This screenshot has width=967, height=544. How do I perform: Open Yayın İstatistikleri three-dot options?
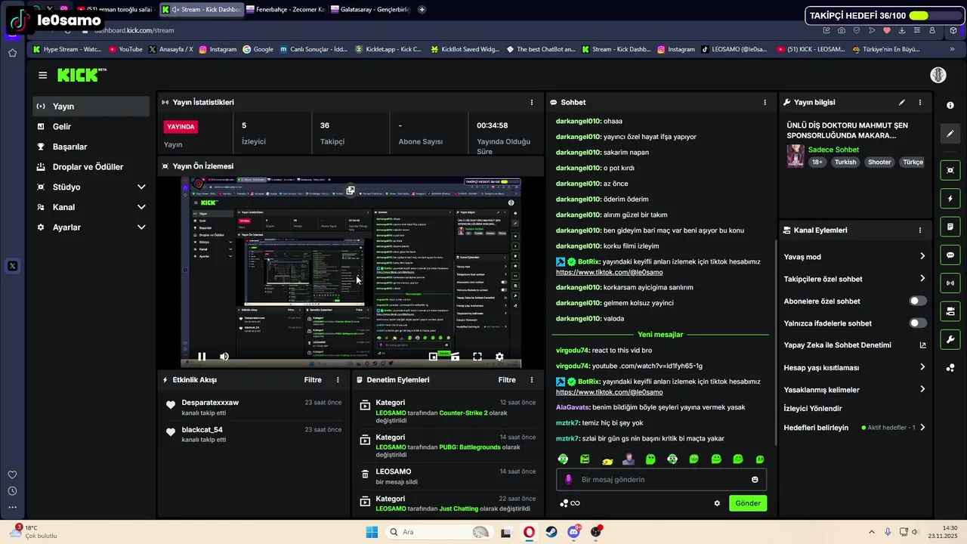tap(532, 102)
